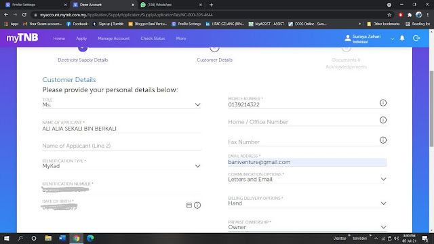Click Name of Applicant Line 2 field
This screenshot has width=434, height=244.
point(121,146)
